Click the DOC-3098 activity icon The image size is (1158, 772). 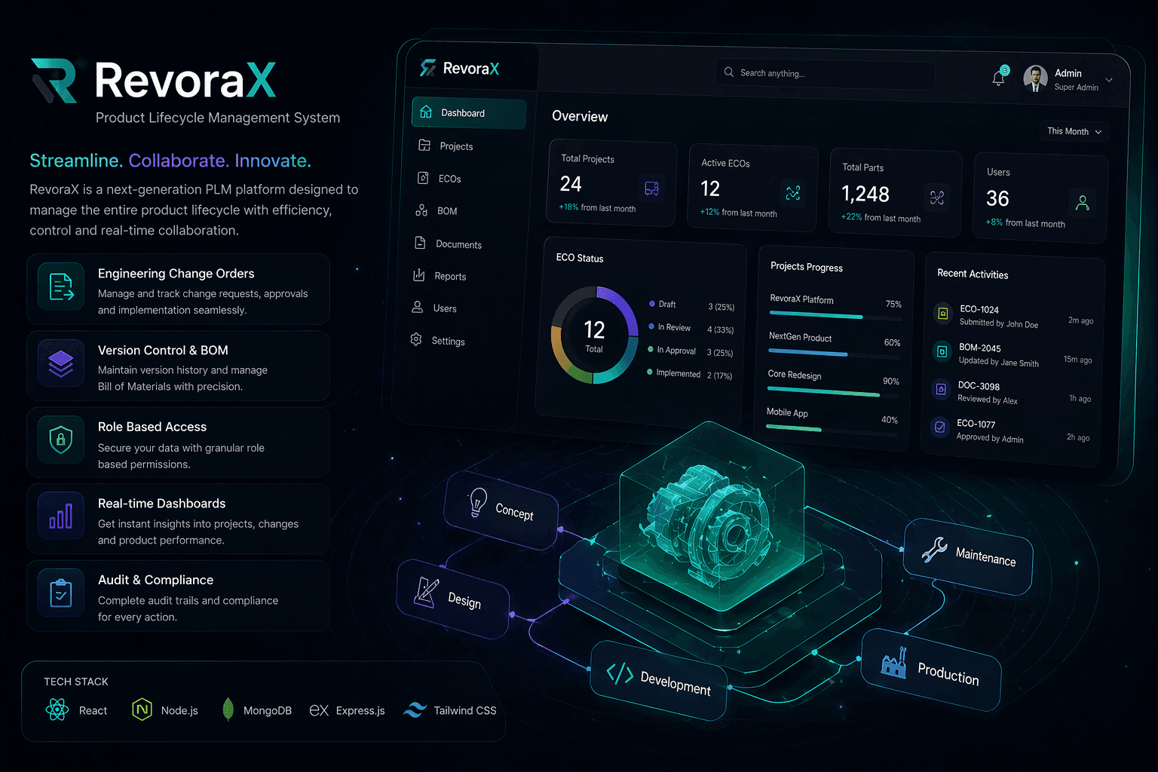pyautogui.click(x=941, y=389)
